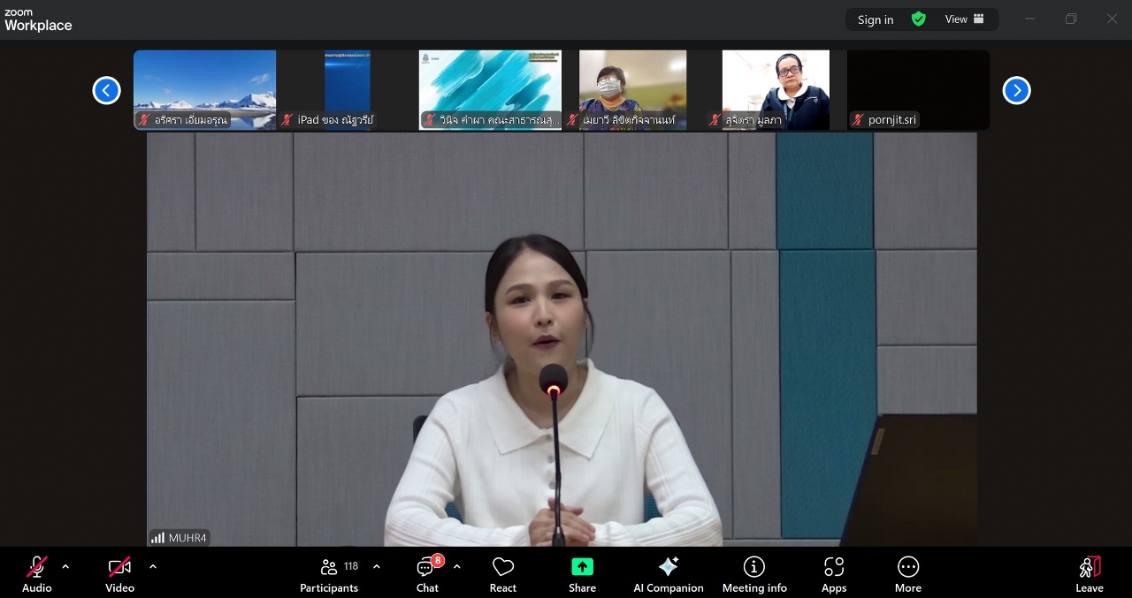Unmute the microphone via Audio button
This screenshot has height=598, width=1132.
click(x=37, y=574)
